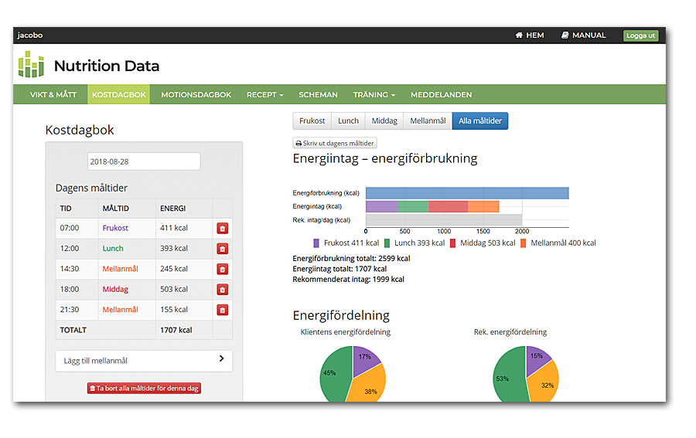Delete the 18:00 Middag meal entry

click(222, 290)
